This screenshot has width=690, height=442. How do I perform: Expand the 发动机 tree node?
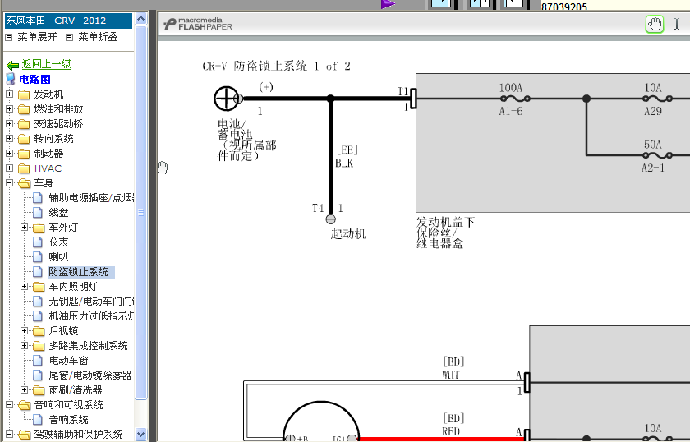coord(9,94)
